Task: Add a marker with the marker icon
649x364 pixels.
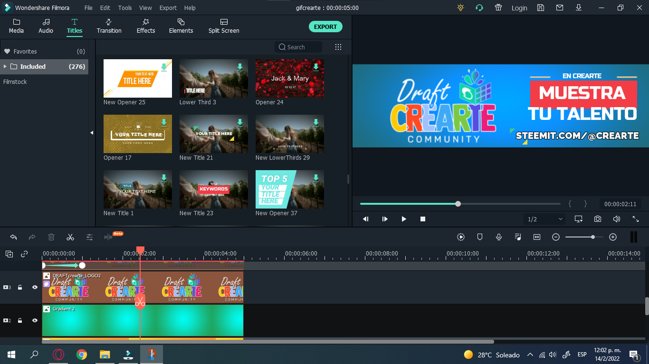Action: (480, 237)
